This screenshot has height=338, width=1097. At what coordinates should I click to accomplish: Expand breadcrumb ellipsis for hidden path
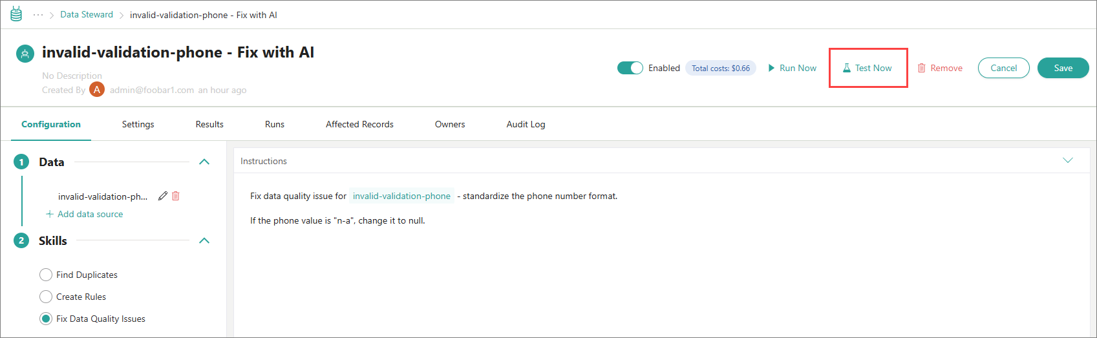click(38, 15)
